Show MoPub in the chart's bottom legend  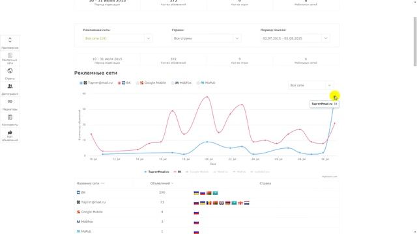(239, 172)
